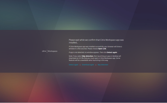Click the ICA file note paragraph

coord(95,58)
